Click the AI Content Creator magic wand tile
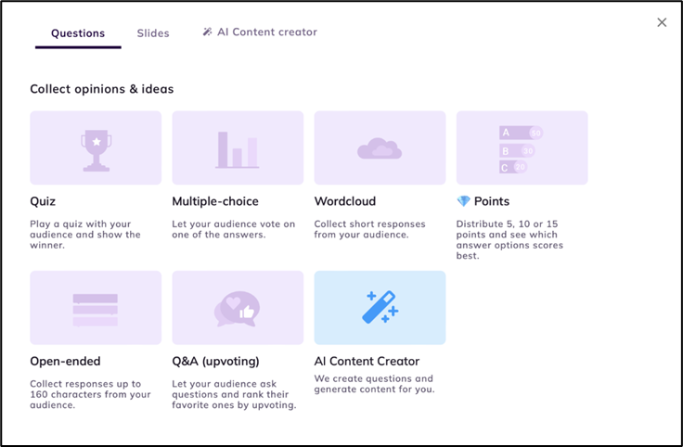Image resolution: width=683 pixels, height=447 pixels. coord(380,308)
